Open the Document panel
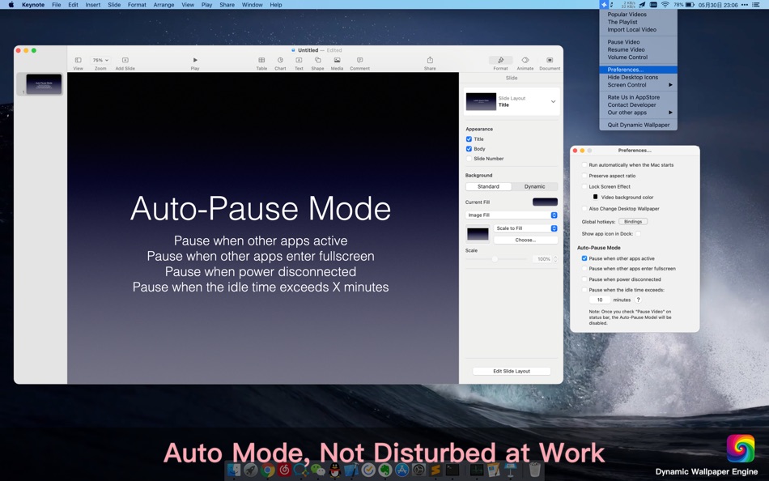The image size is (769, 481). point(549,60)
